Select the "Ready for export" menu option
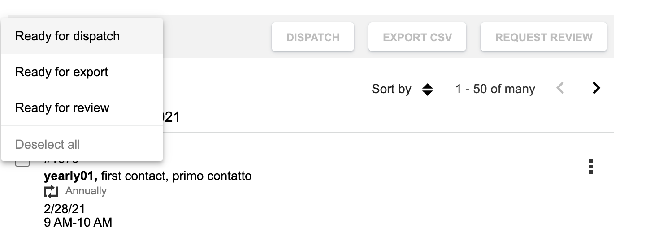The height and width of the screenshot is (232, 650). click(x=62, y=72)
